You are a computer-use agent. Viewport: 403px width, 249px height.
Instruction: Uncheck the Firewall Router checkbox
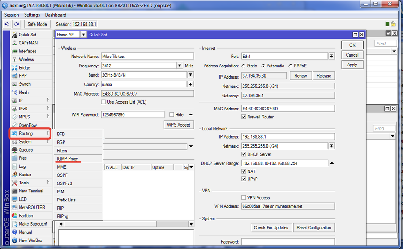244,117
